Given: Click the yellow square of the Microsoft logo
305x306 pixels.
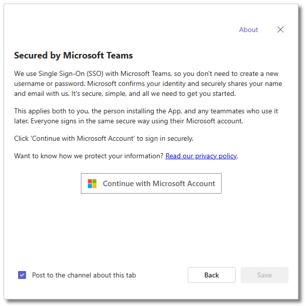Looking at the screenshot, I should [94, 186].
